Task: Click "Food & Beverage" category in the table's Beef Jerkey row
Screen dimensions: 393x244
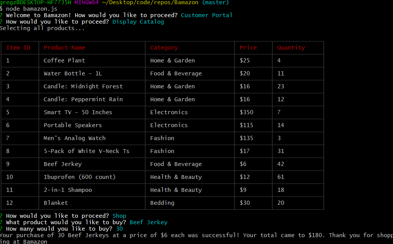Action: 176,164
